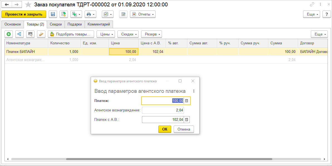332x166 pixels.
Task: Maximize the agent payment dialog
Action: 180,81
